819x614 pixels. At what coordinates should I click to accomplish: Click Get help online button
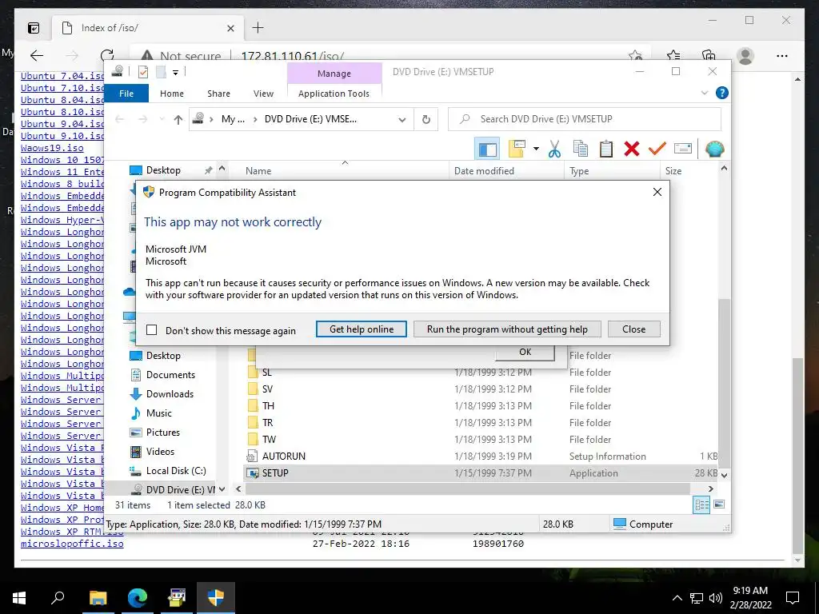tap(362, 329)
